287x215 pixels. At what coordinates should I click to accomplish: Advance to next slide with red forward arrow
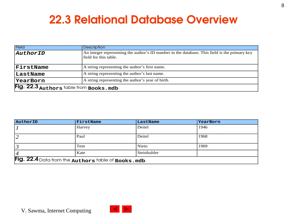tap(127, 209)
